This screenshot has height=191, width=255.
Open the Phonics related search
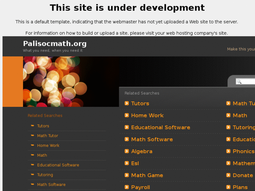(x=244, y=151)
